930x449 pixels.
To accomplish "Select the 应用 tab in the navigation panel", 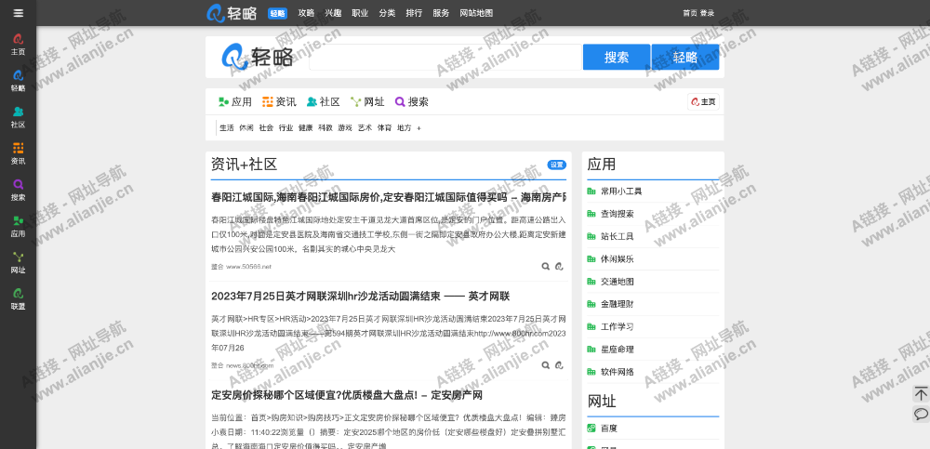I will point(235,101).
